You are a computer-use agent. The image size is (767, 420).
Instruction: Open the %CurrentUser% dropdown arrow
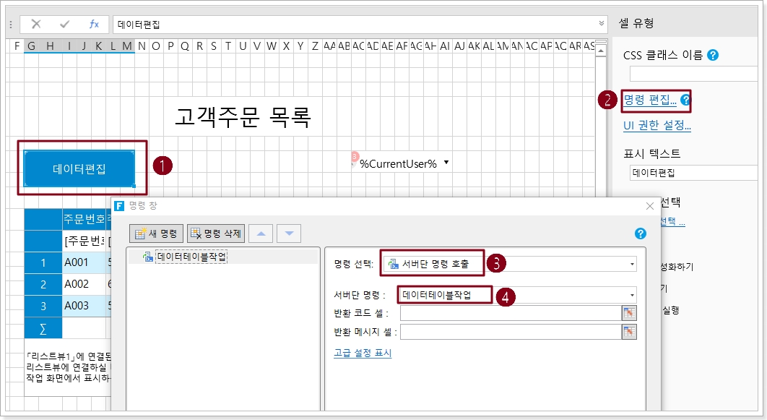[446, 163]
